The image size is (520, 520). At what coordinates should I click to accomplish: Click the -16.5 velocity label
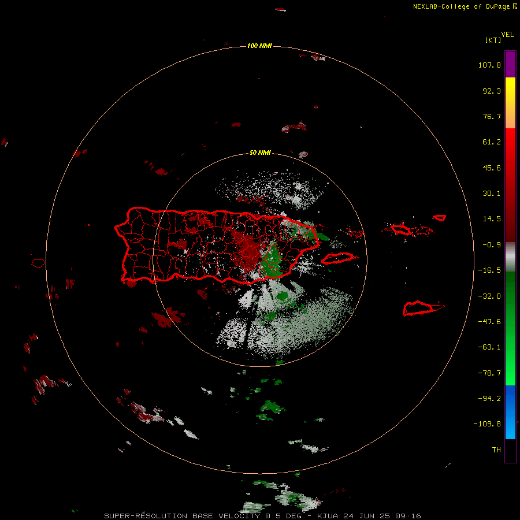tap(489, 270)
